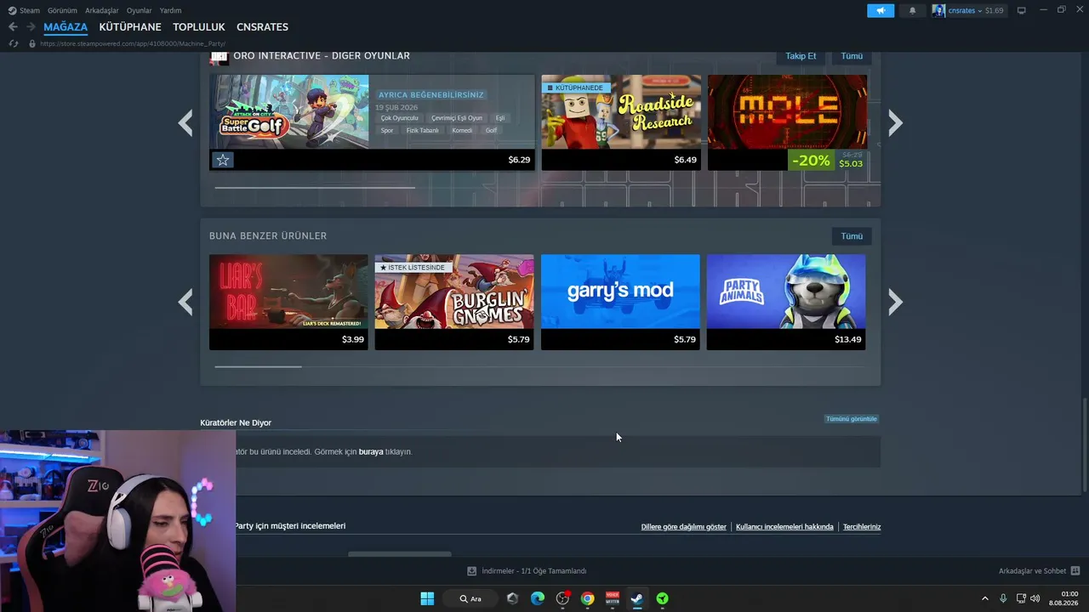This screenshot has width=1089, height=612.
Task: Open the Voicemeeter taskbar icon
Action: [612, 598]
